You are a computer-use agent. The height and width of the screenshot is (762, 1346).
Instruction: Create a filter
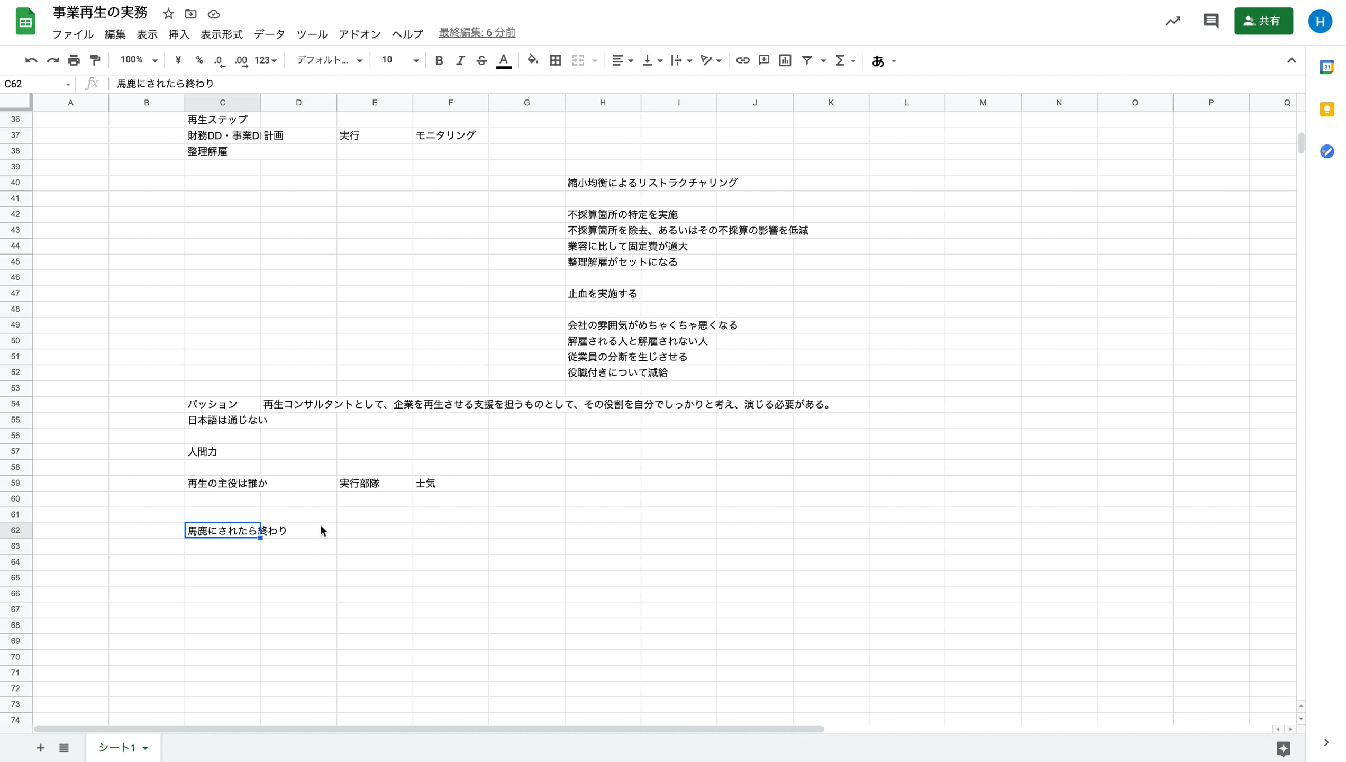coord(806,60)
